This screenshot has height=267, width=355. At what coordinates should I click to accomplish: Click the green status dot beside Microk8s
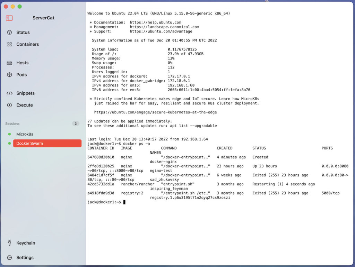coord(9,134)
